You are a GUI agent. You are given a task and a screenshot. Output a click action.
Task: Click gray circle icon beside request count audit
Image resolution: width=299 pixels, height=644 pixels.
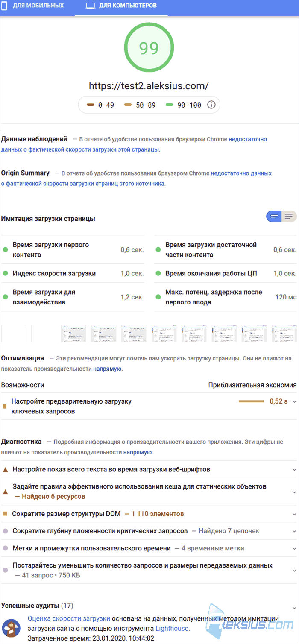[x=6, y=570]
